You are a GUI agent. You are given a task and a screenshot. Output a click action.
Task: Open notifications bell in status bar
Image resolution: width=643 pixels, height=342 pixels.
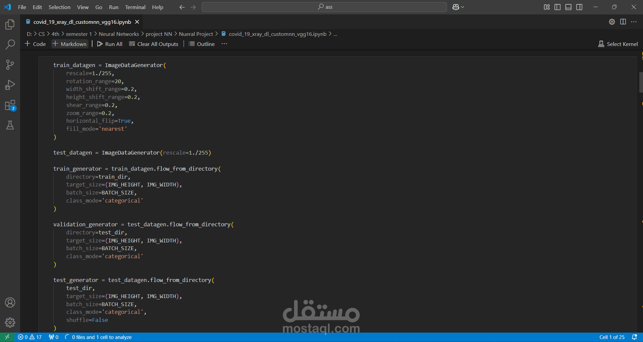pyautogui.click(x=634, y=337)
